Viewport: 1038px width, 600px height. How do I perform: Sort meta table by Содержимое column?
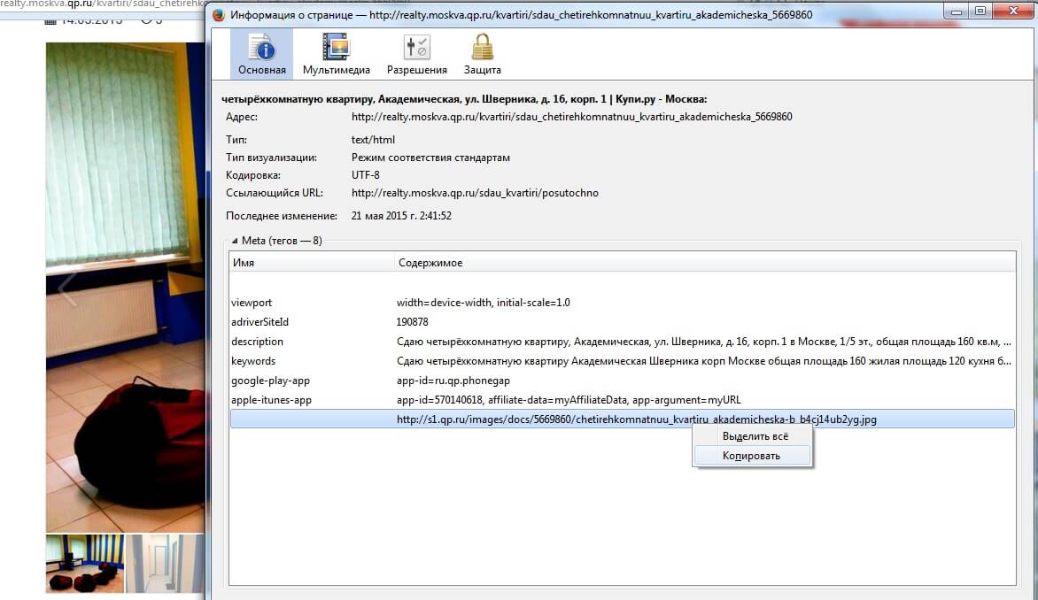tap(705, 263)
